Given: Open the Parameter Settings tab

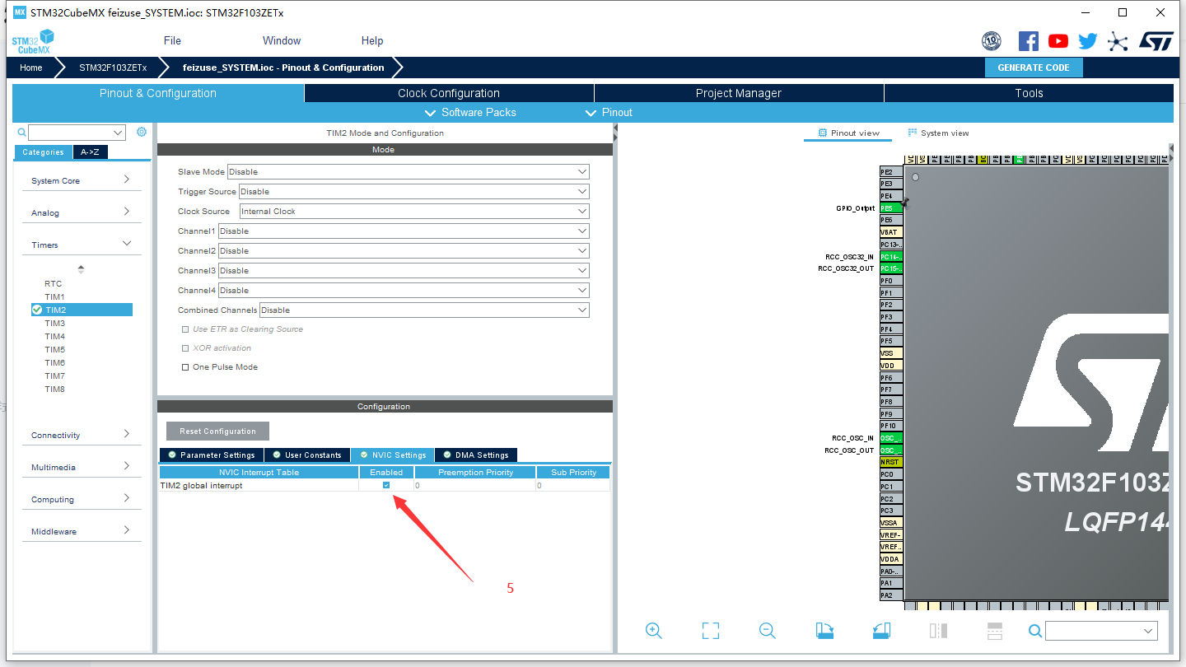Looking at the screenshot, I should 212,455.
